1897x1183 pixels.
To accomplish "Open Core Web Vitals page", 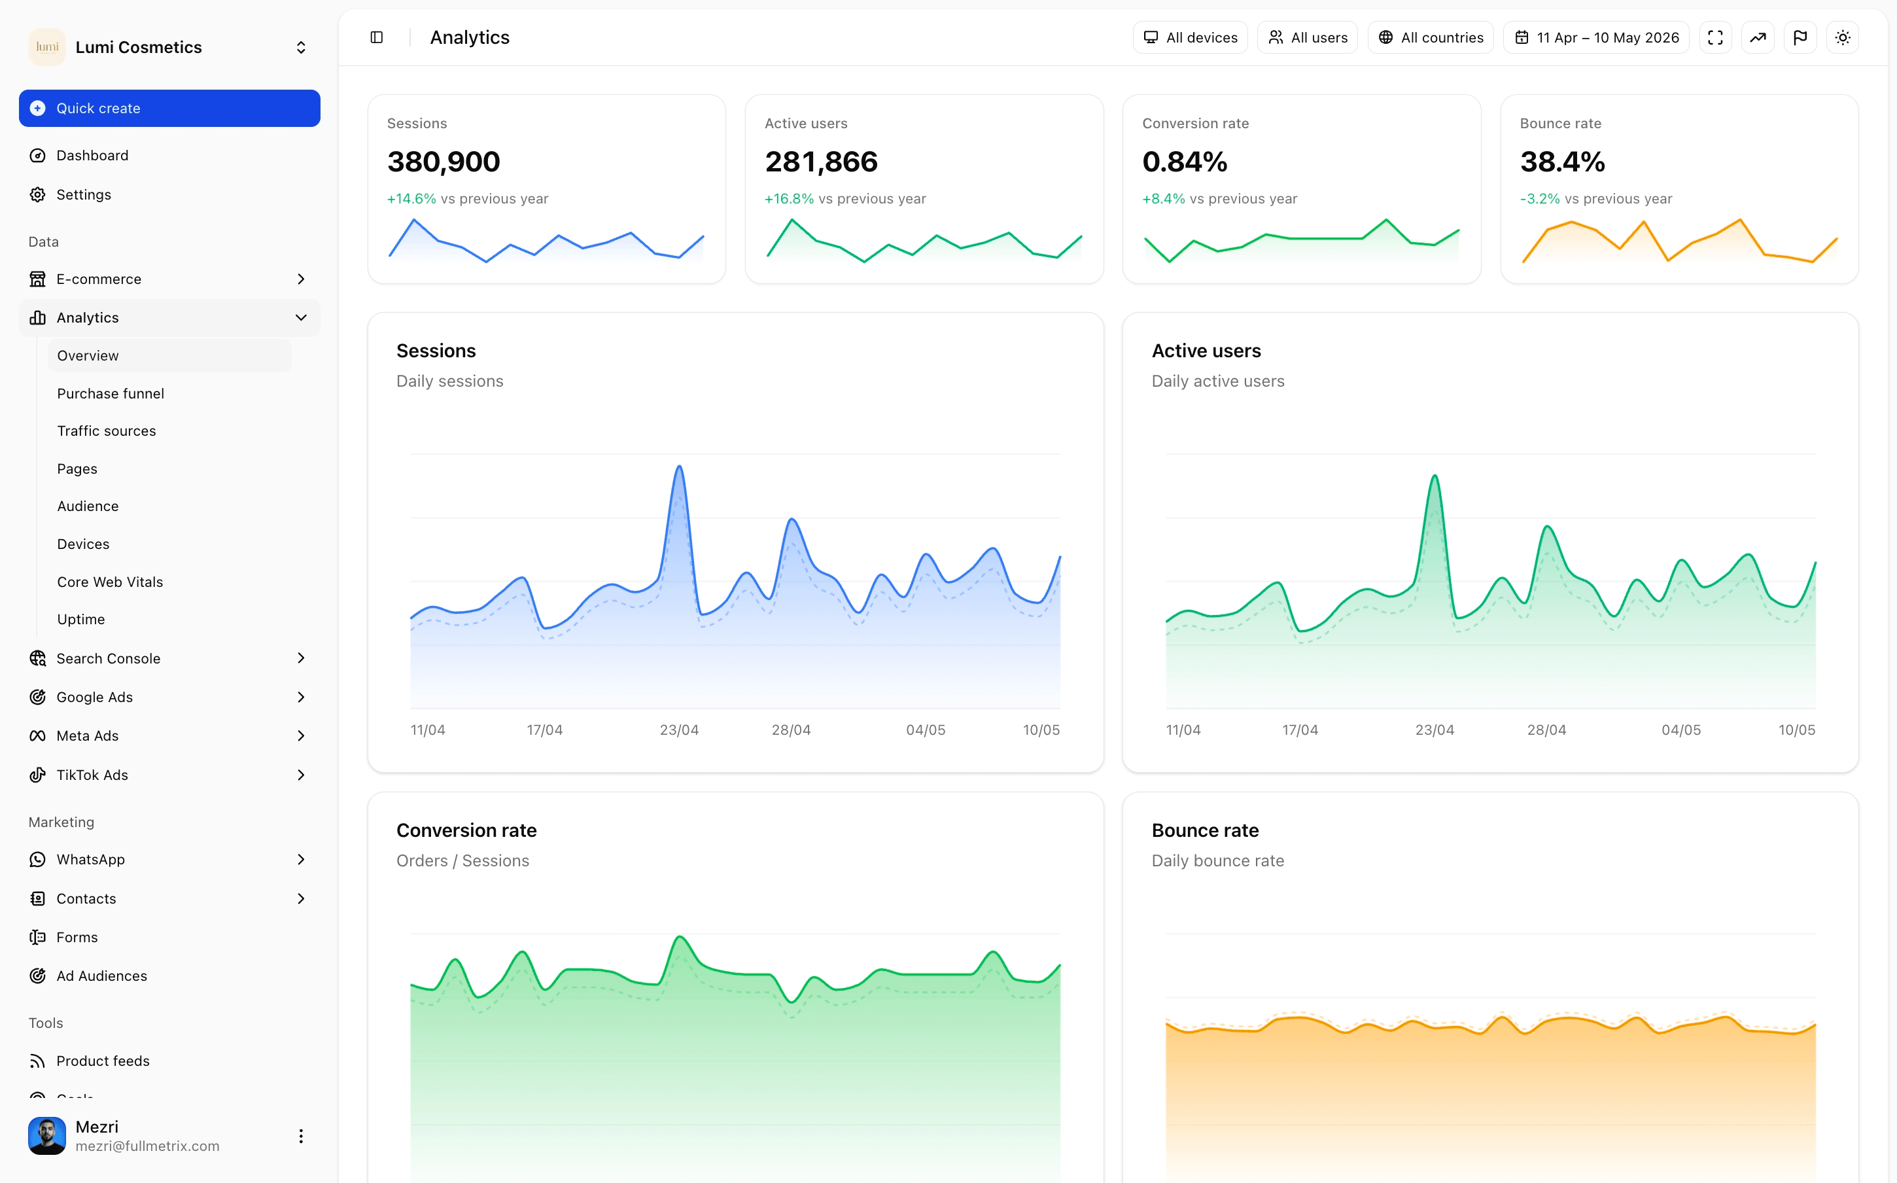I will 111,582.
